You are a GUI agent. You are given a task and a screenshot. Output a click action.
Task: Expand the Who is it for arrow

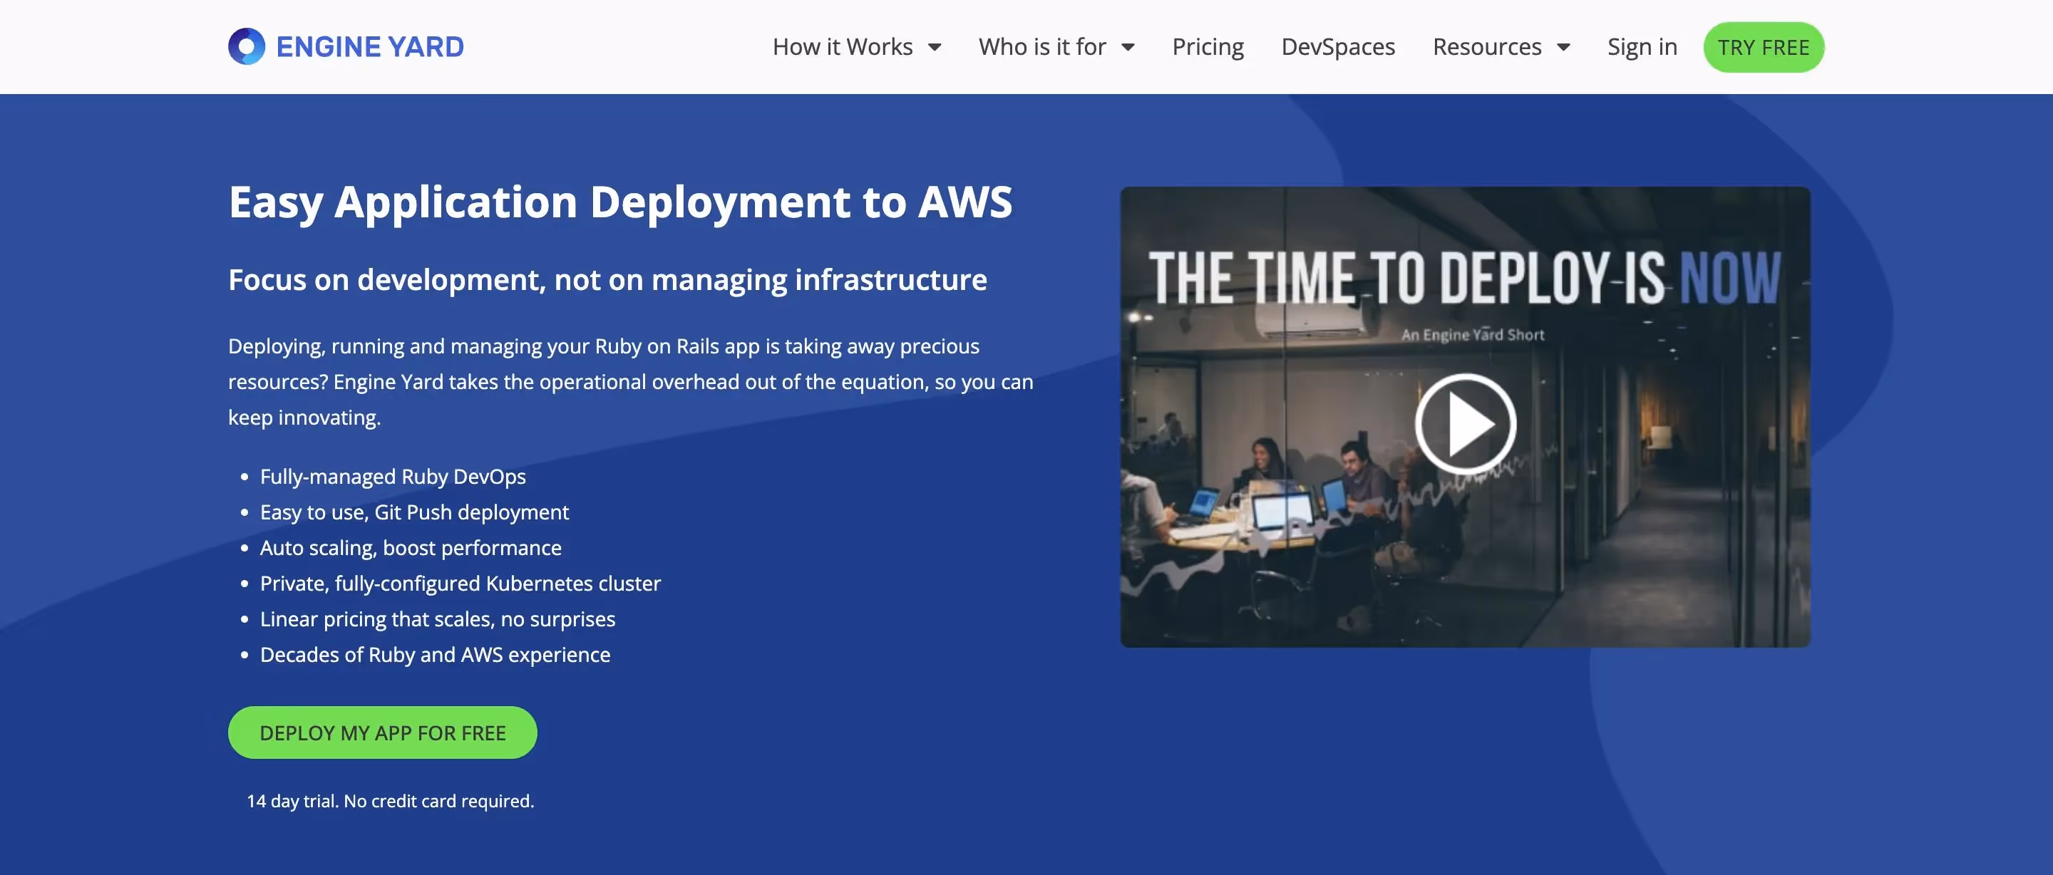(1128, 48)
